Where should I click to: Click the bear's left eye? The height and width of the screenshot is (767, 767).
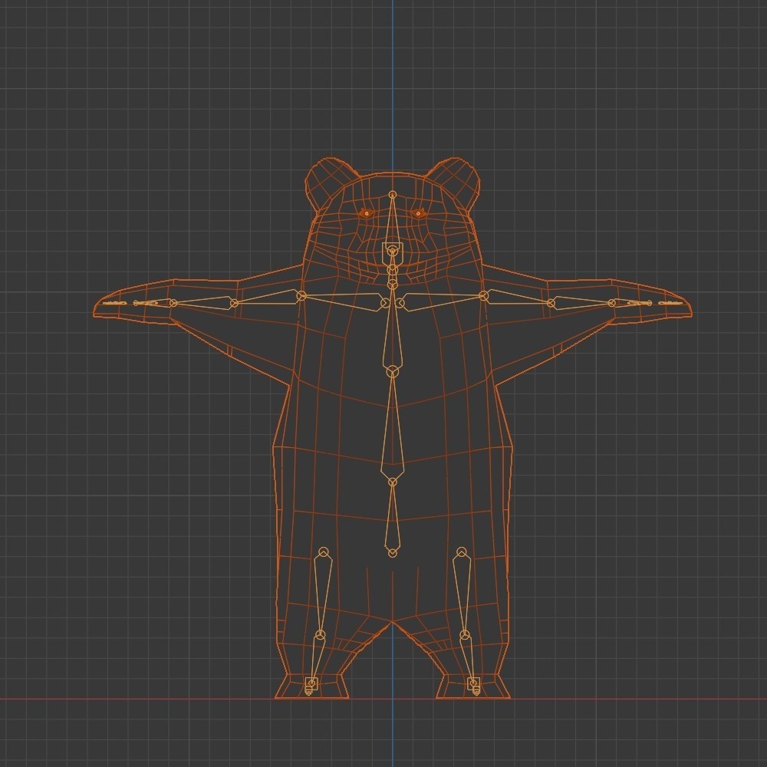point(368,212)
